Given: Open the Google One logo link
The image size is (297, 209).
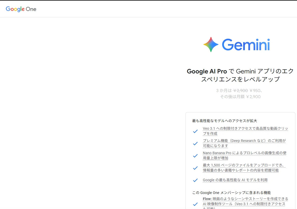Looking at the screenshot, I should [21, 9].
